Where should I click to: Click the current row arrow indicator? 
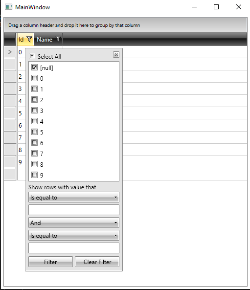point(10,52)
